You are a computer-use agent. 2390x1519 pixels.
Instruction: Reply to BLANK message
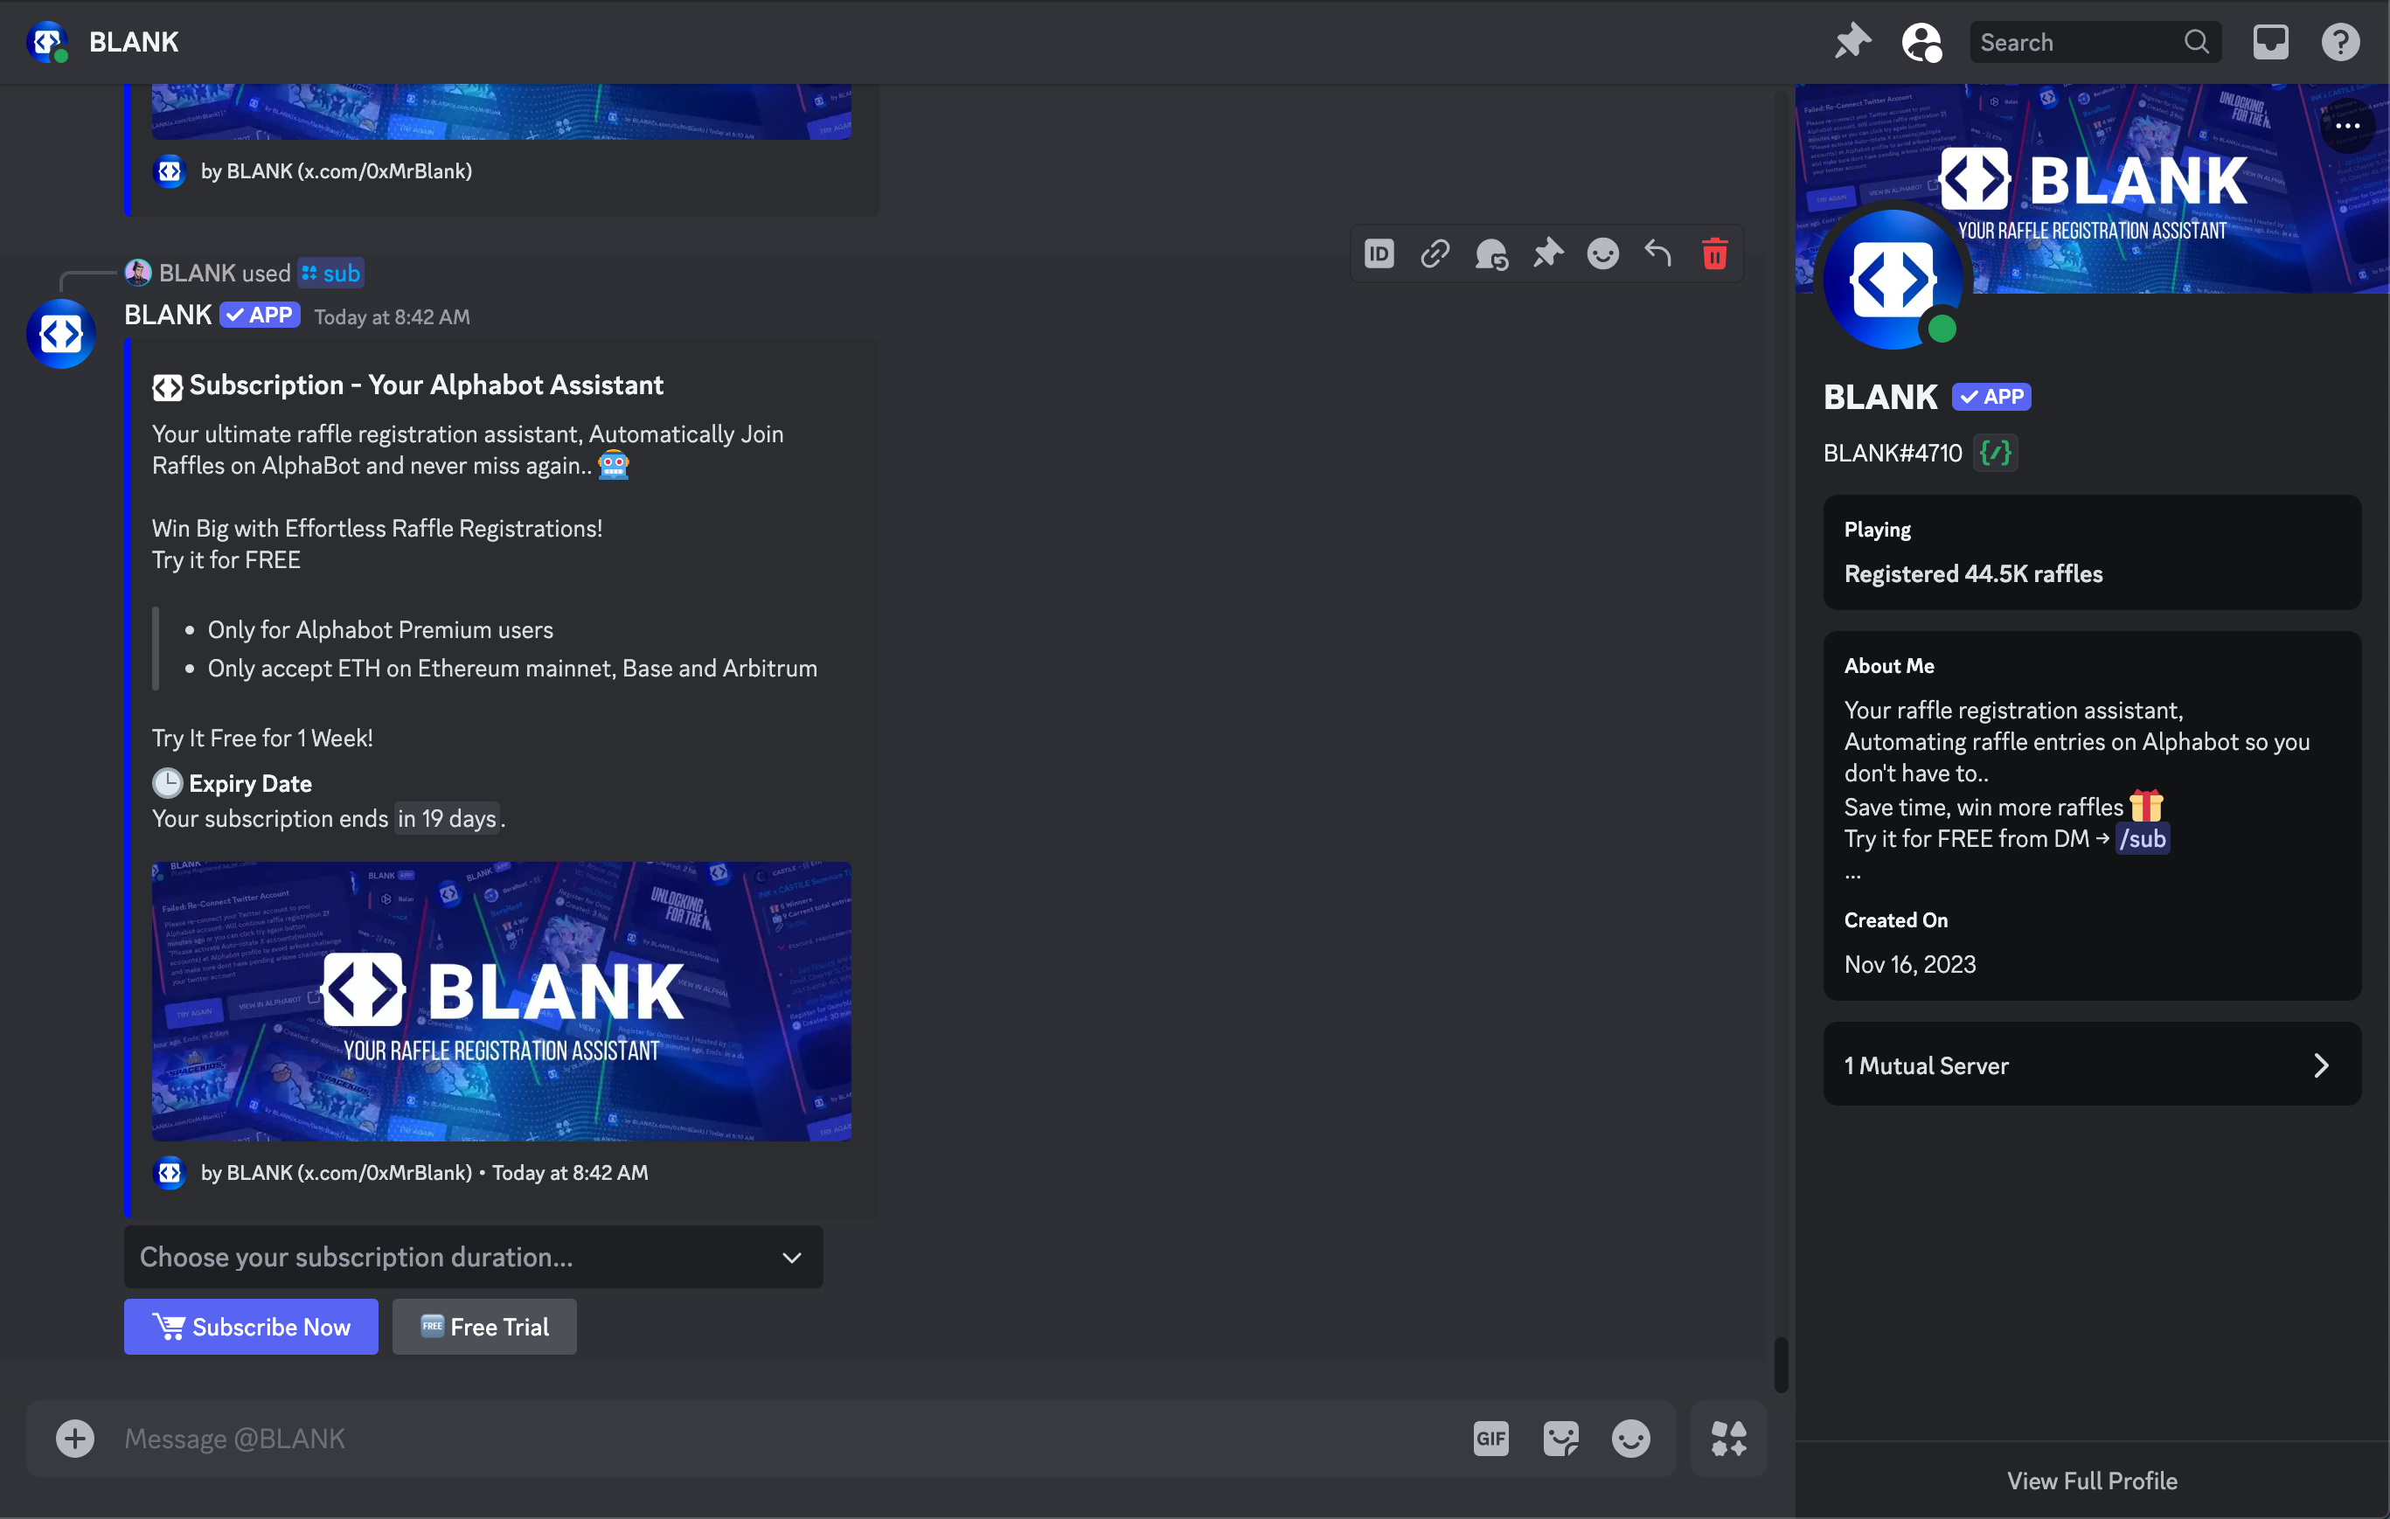point(1658,255)
